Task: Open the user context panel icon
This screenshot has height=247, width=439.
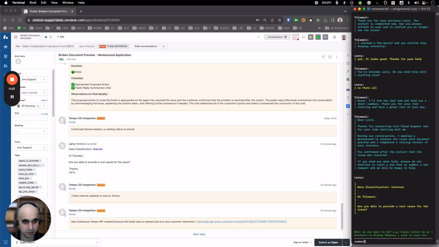Action: [348, 55]
